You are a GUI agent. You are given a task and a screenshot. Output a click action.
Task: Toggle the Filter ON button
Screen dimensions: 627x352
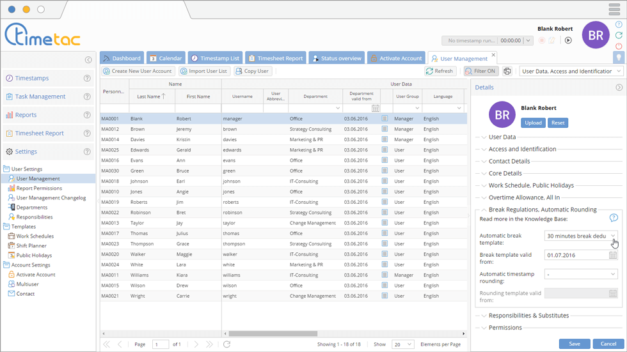click(481, 72)
